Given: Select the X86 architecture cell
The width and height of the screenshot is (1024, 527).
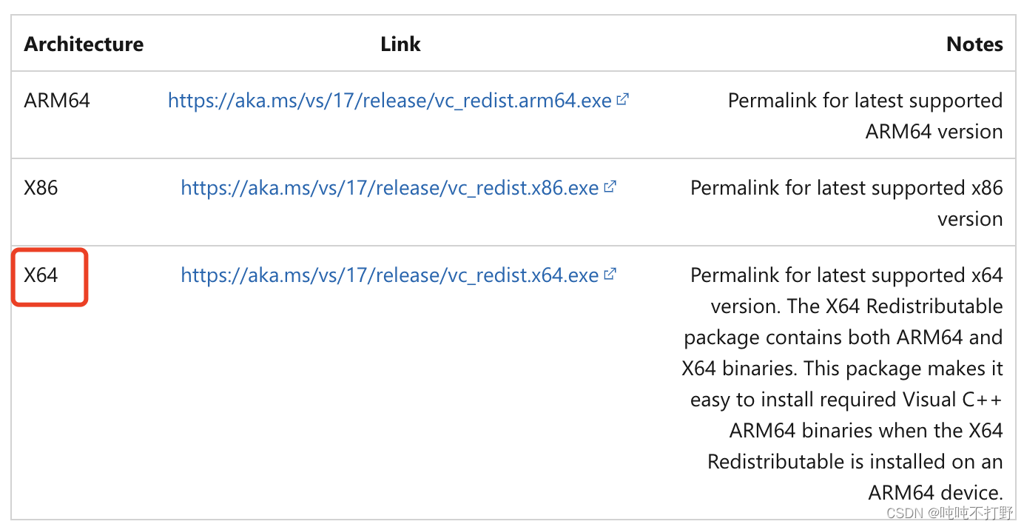Looking at the screenshot, I should 41,188.
